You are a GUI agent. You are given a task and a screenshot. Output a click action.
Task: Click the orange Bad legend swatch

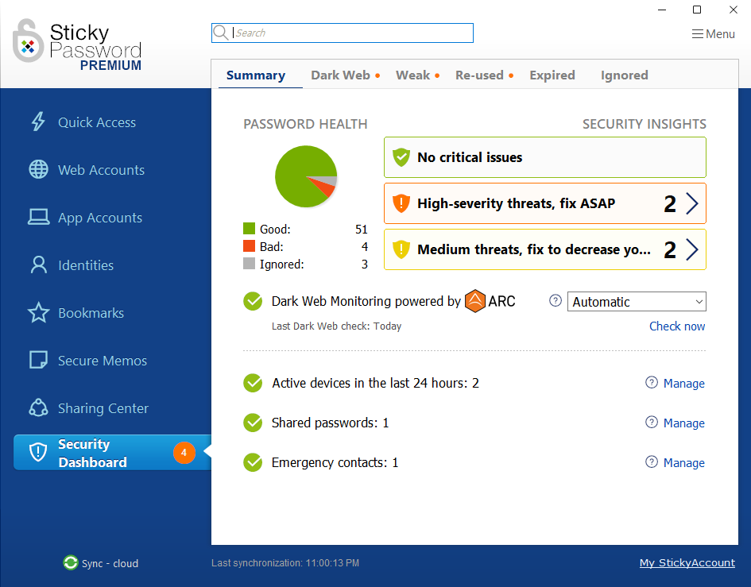[x=249, y=246]
